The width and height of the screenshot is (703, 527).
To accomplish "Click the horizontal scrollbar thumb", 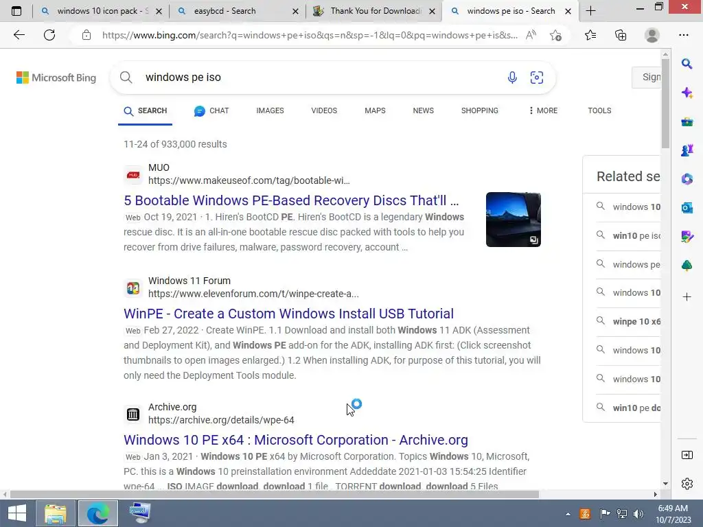I will tap(275, 495).
